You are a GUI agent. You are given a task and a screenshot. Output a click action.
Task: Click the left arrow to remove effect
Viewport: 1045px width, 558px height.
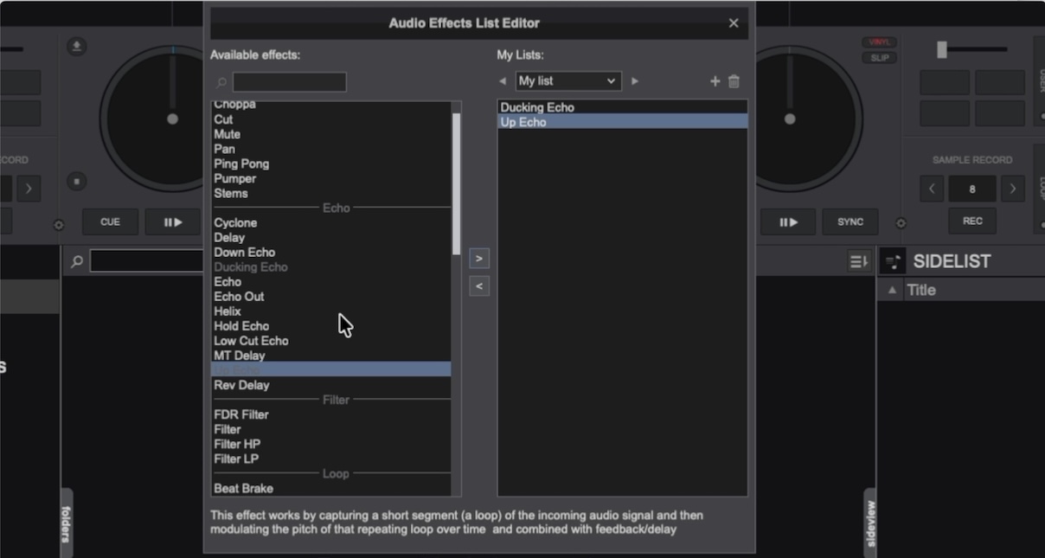click(479, 285)
